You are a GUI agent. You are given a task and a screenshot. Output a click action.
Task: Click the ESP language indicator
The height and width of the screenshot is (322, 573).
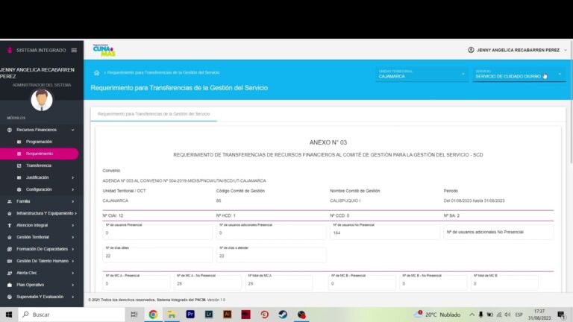coord(519,315)
